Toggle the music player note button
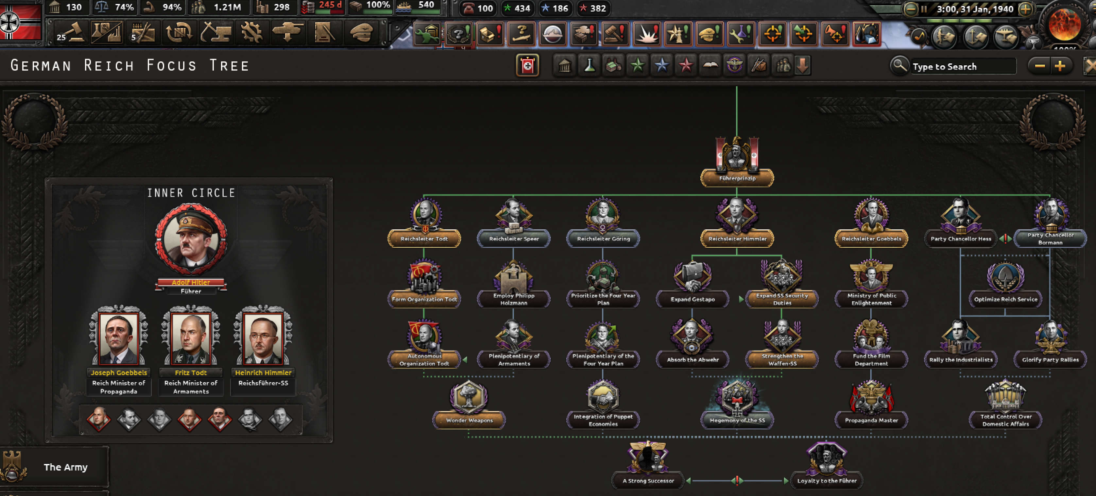The width and height of the screenshot is (1096, 496). click(x=919, y=37)
